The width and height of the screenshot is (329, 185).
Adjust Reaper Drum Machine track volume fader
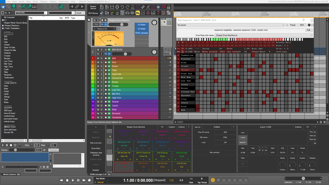click(x=122, y=25)
